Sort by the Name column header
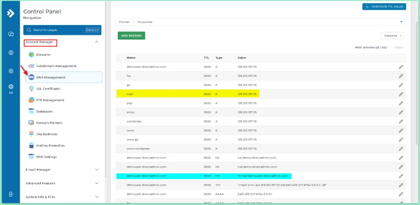 coord(131,58)
